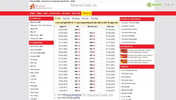Open the XSMB menu item
Screen dimensions: 176x100
tap(32, 13)
